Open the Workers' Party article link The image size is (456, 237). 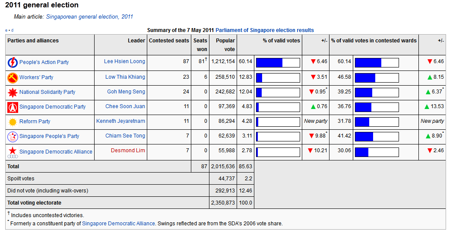[36, 77]
